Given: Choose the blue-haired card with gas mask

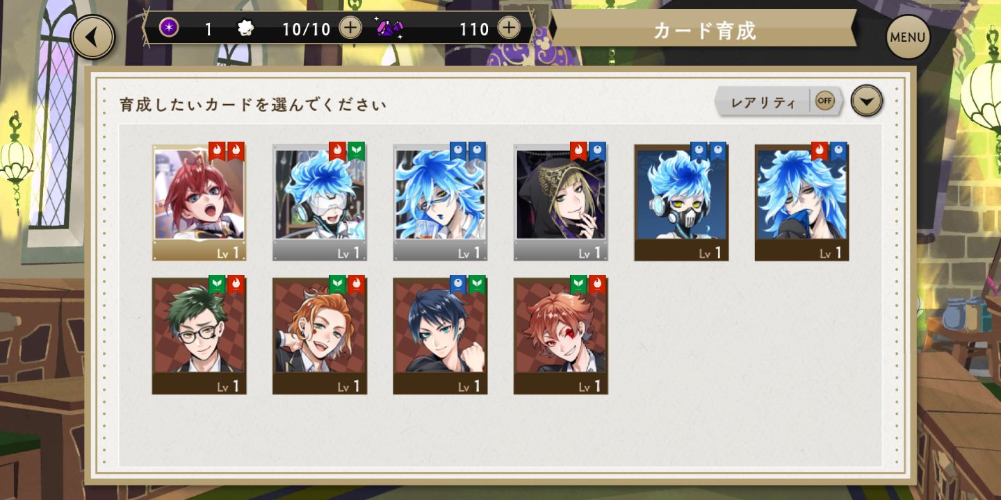Looking at the screenshot, I should (x=681, y=202).
